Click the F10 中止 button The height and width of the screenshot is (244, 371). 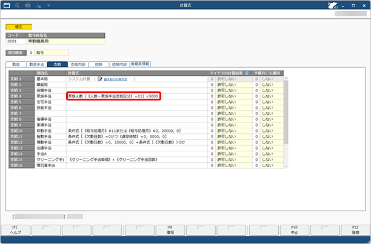click(295, 232)
